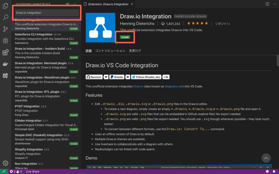
Task: Open the Explorer view
Action: coord(6,6)
